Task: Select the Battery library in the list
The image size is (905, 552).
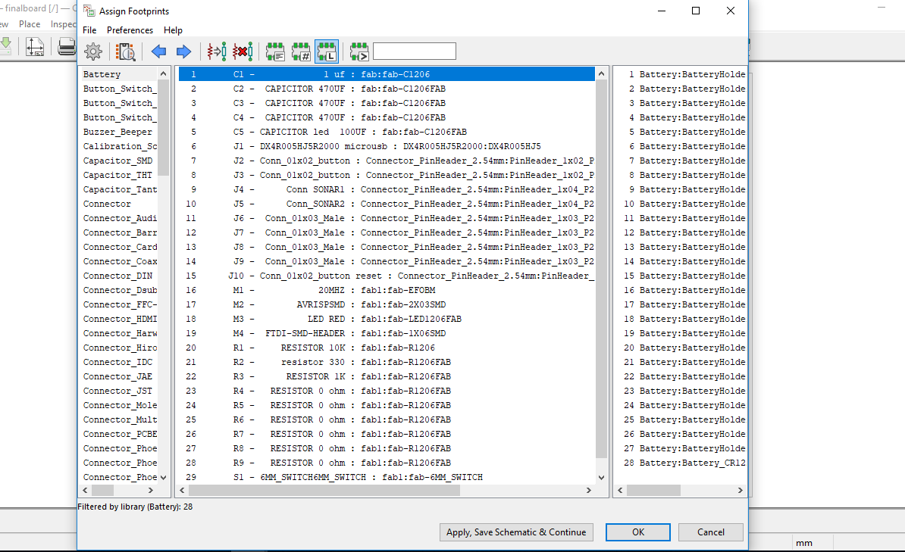Action: pyautogui.click(x=119, y=74)
